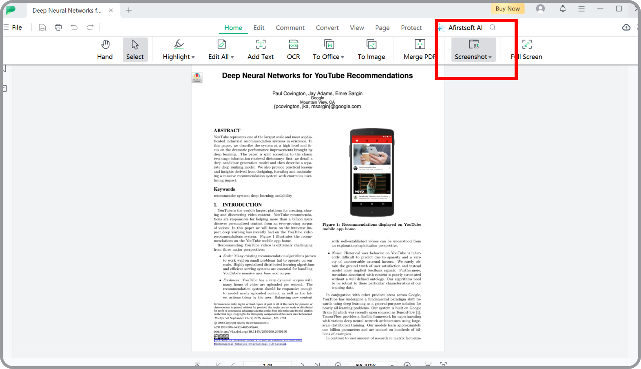Click the Screenshot tool
Image resolution: width=641 pixels, height=369 pixels.
[x=473, y=50]
